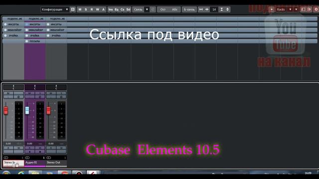Toggle global read automation R in toolbar

[x=92, y=9]
